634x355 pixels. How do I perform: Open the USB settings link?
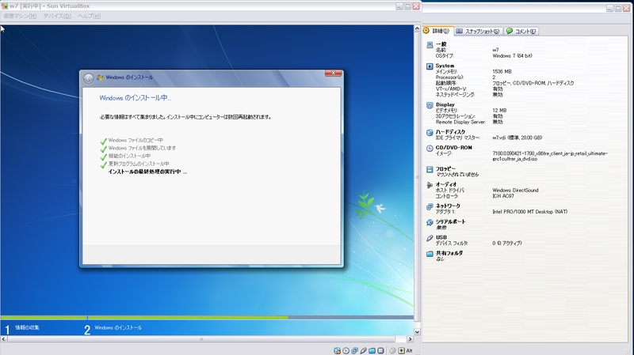click(441, 238)
